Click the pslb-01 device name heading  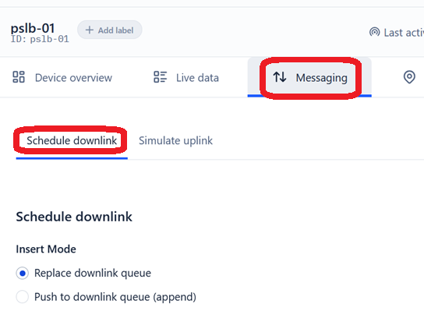(x=33, y=28)
